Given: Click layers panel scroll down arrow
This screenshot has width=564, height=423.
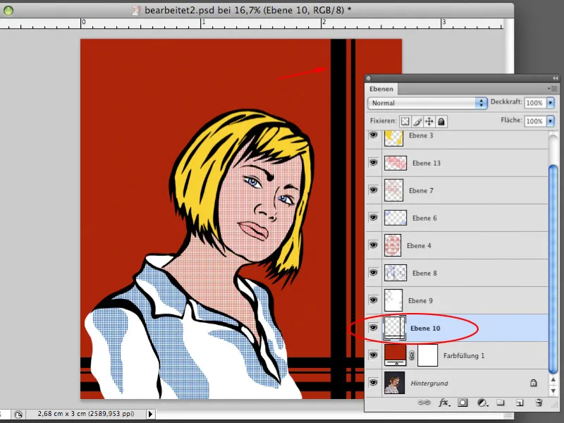Looking at the screenshot, I should (x=553, y=390).
